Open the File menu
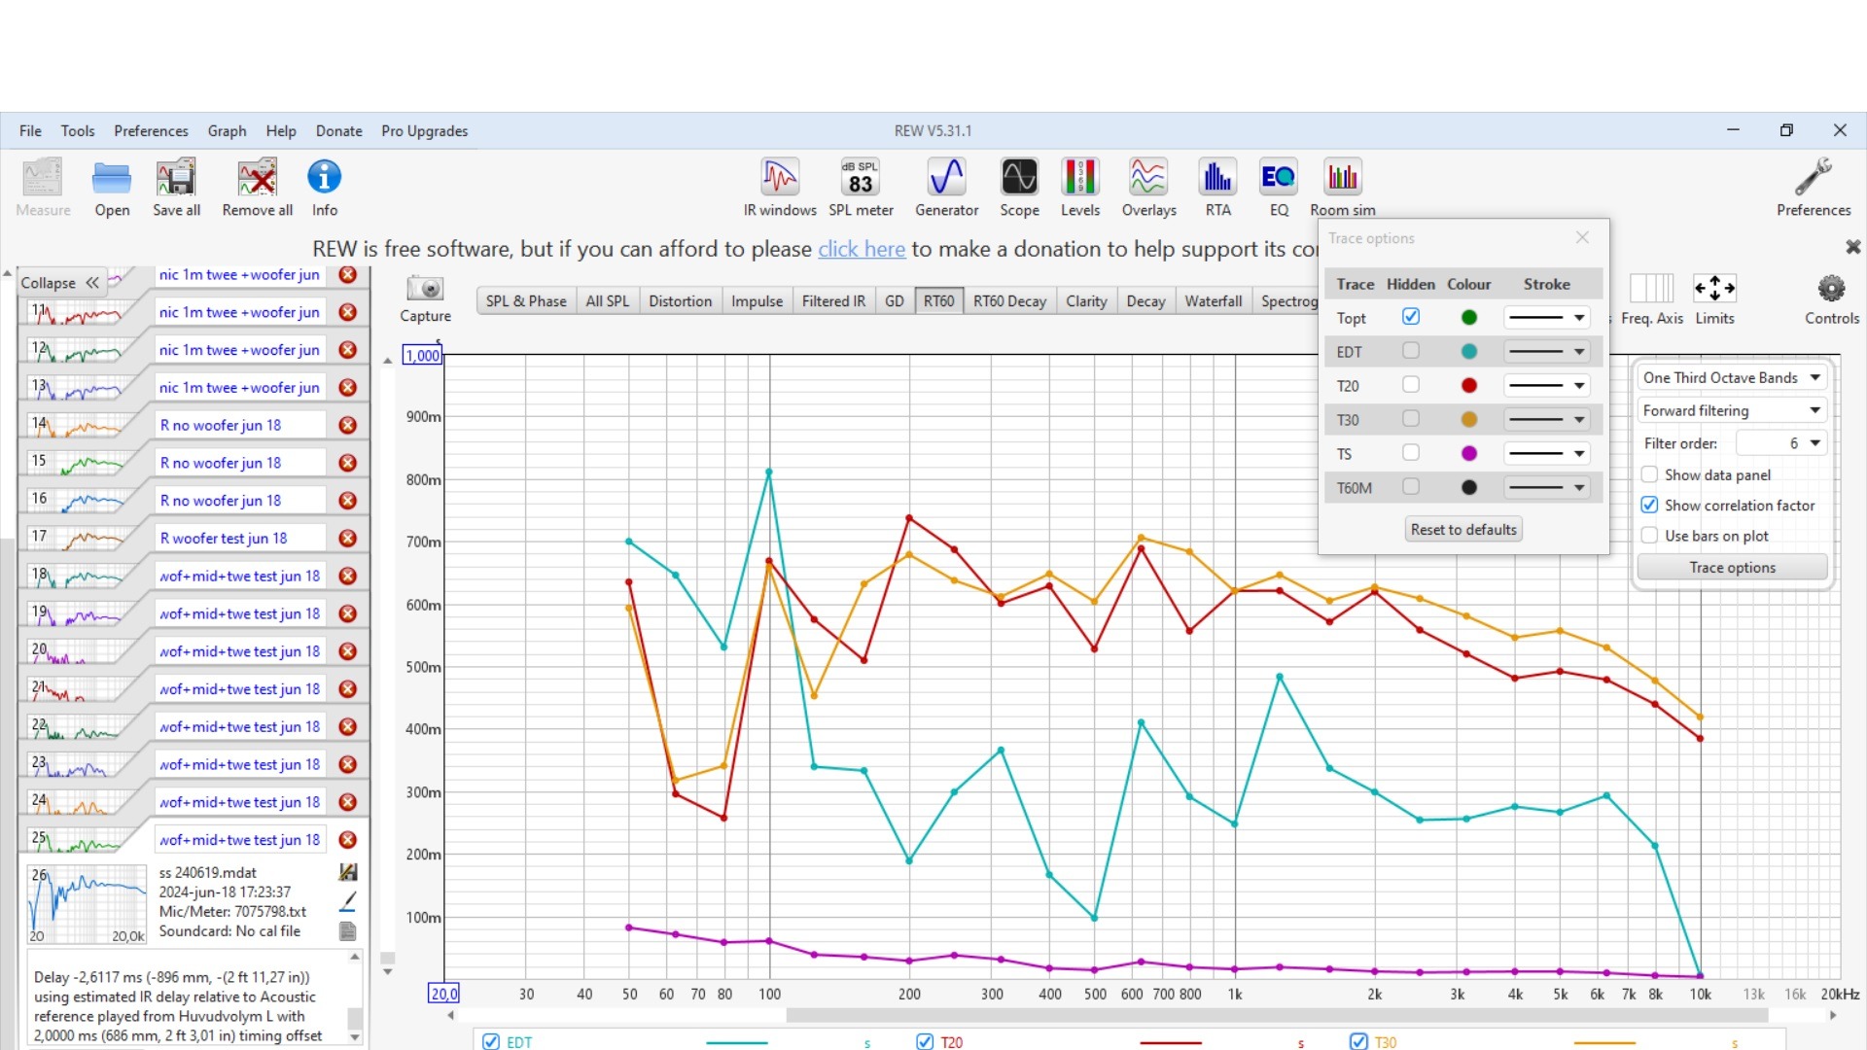Screen dimensions: 1867x1050 30,131
